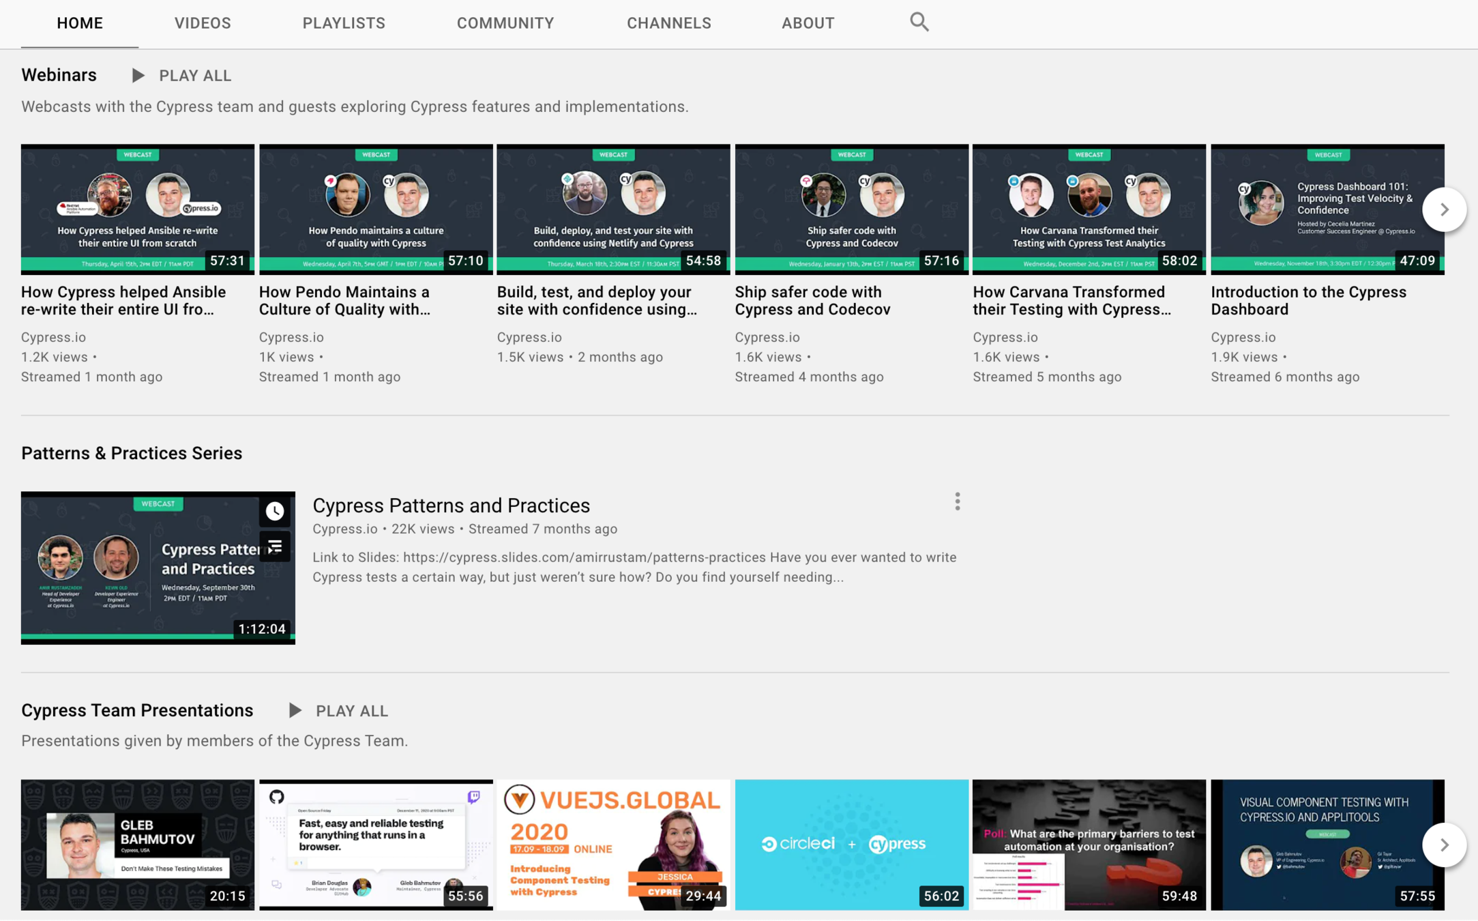Screen dimensions: 1478x921
Task: Click the Webinars Play All triangle icon
Action: pos(138,75)
